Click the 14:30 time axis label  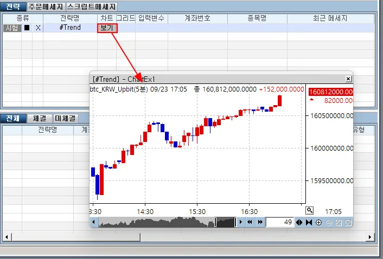point(145,212)
